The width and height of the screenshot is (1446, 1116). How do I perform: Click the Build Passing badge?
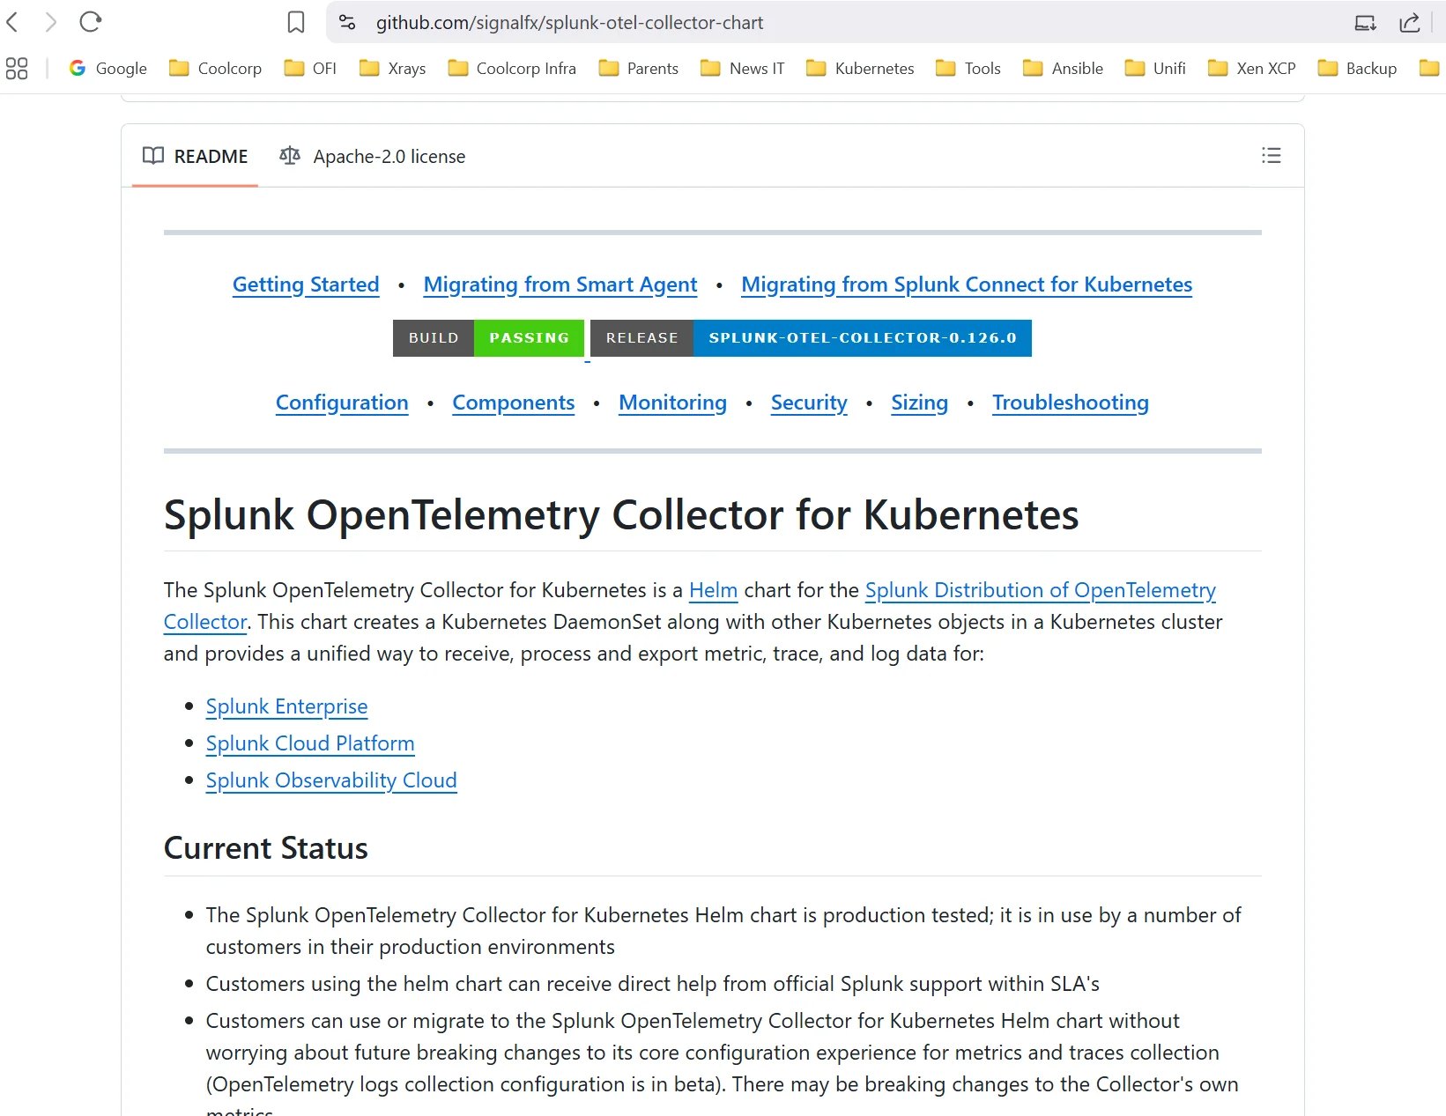(x=489, y=338)
